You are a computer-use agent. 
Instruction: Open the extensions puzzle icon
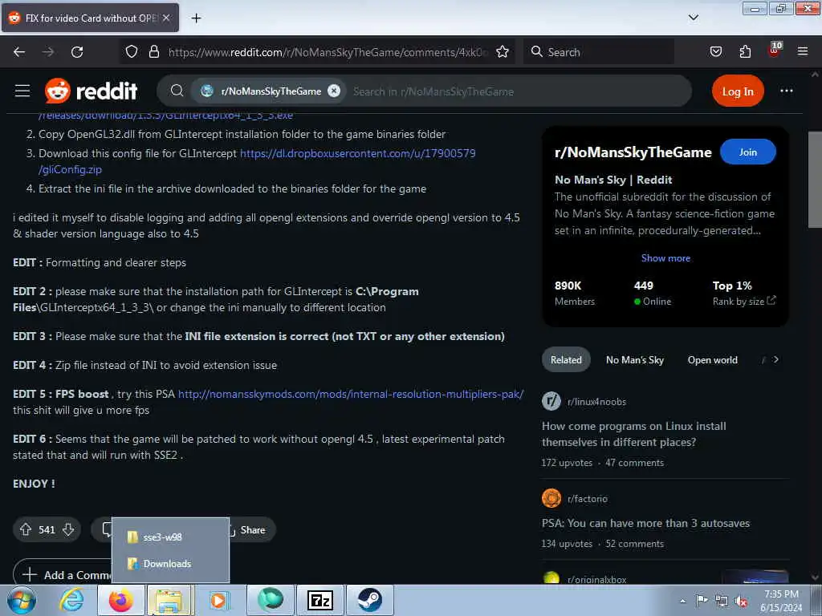(745, 51)
